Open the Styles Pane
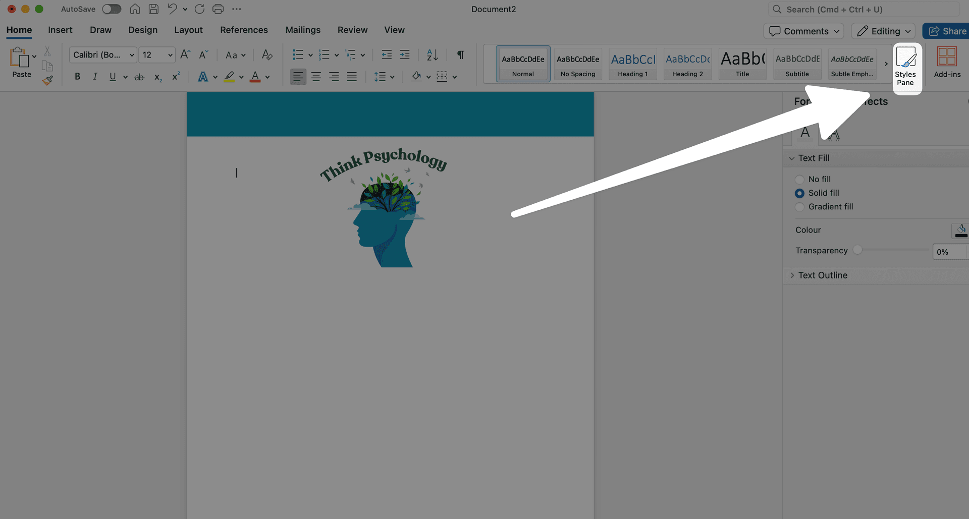The width and height of the screenshot is (969, 519). [x=906, y=68]
